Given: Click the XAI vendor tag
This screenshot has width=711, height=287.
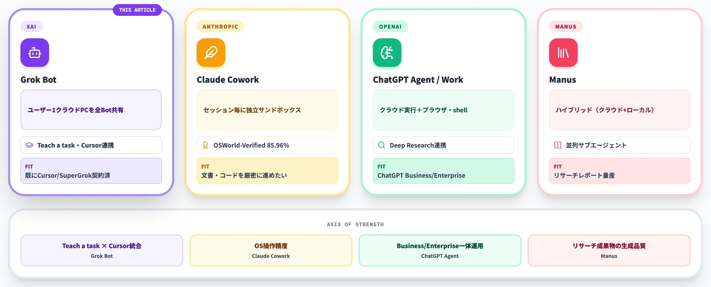Looking at the screenshot, I should click(31, 27).
